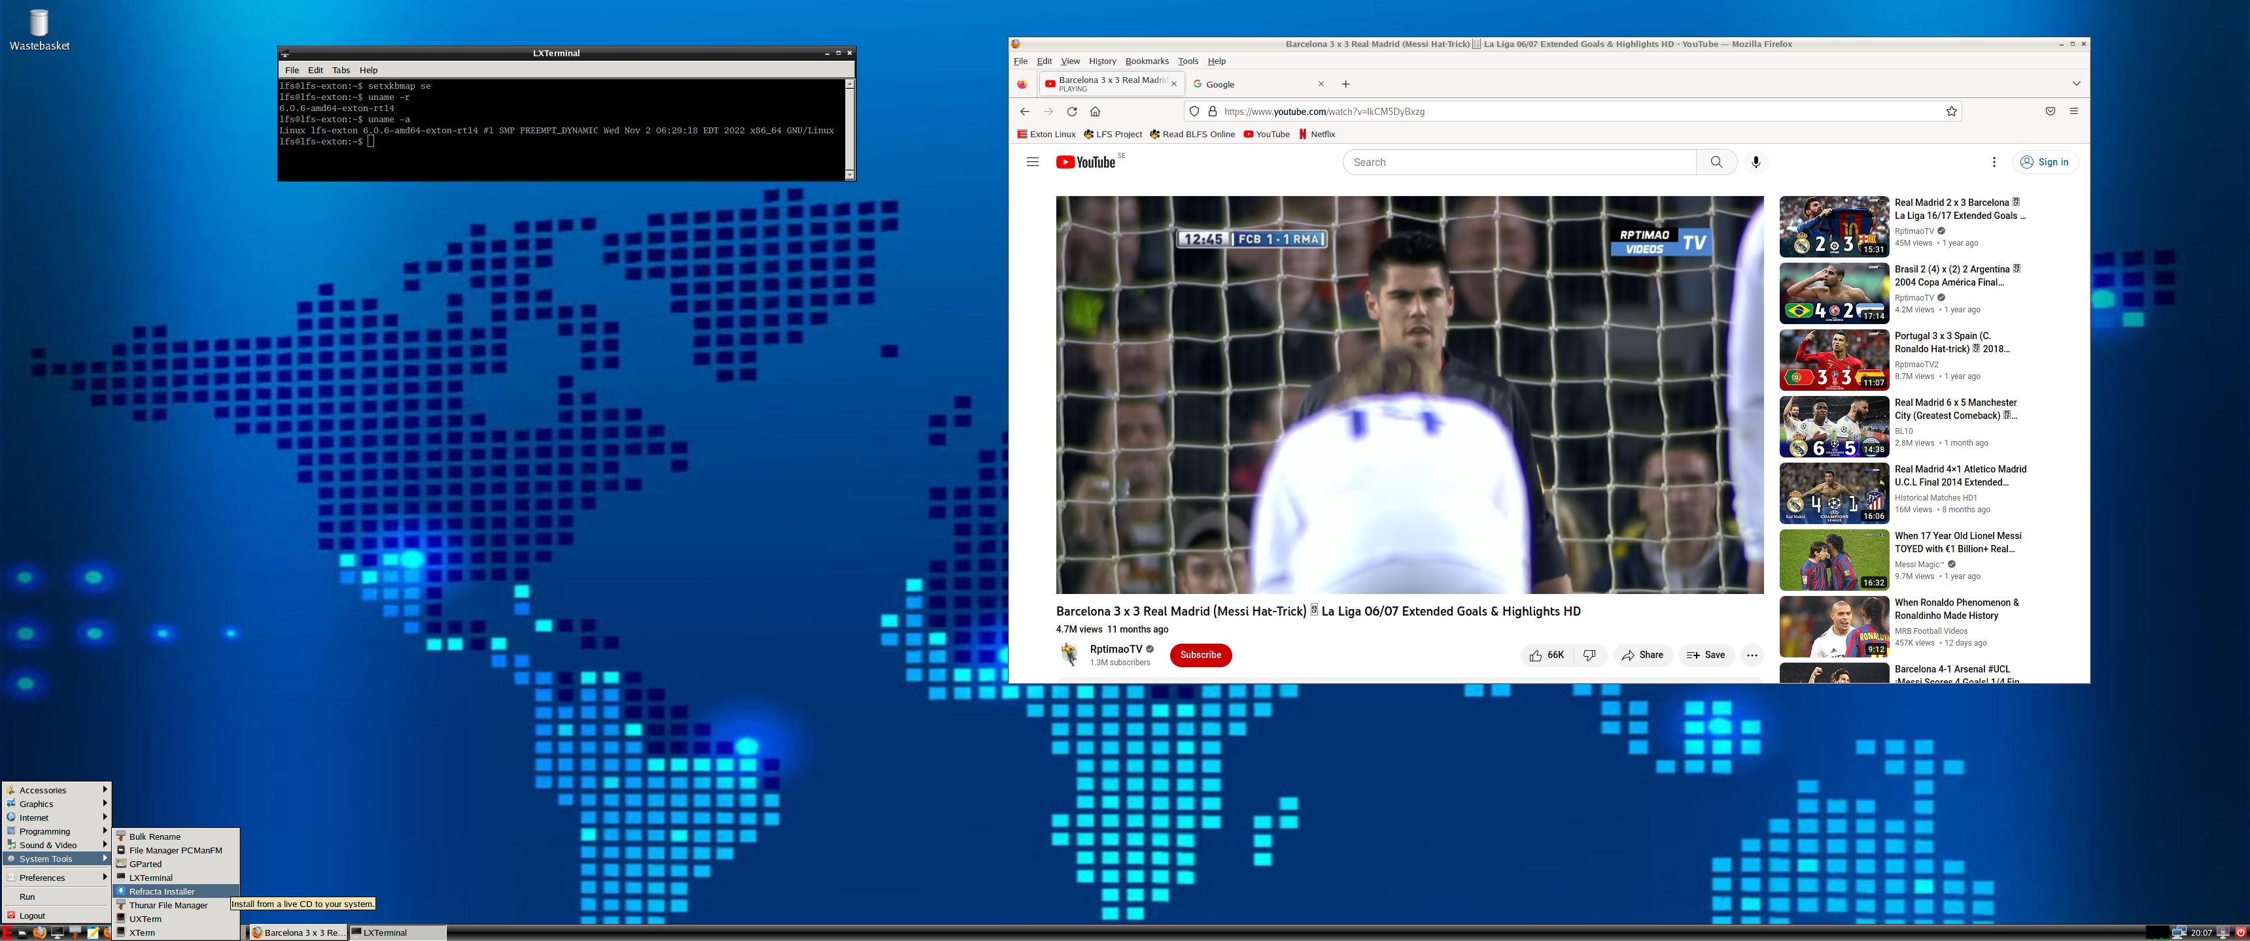
Task: Open Portugal 3 x 3 Spain thumbnail
Action: tap(1834, 359)
